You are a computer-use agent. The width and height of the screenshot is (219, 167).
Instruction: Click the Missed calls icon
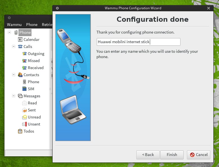coord(24,61)
